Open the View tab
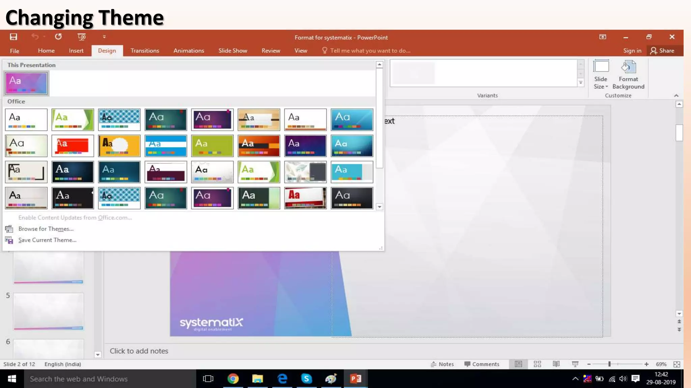 pos(301,51)
